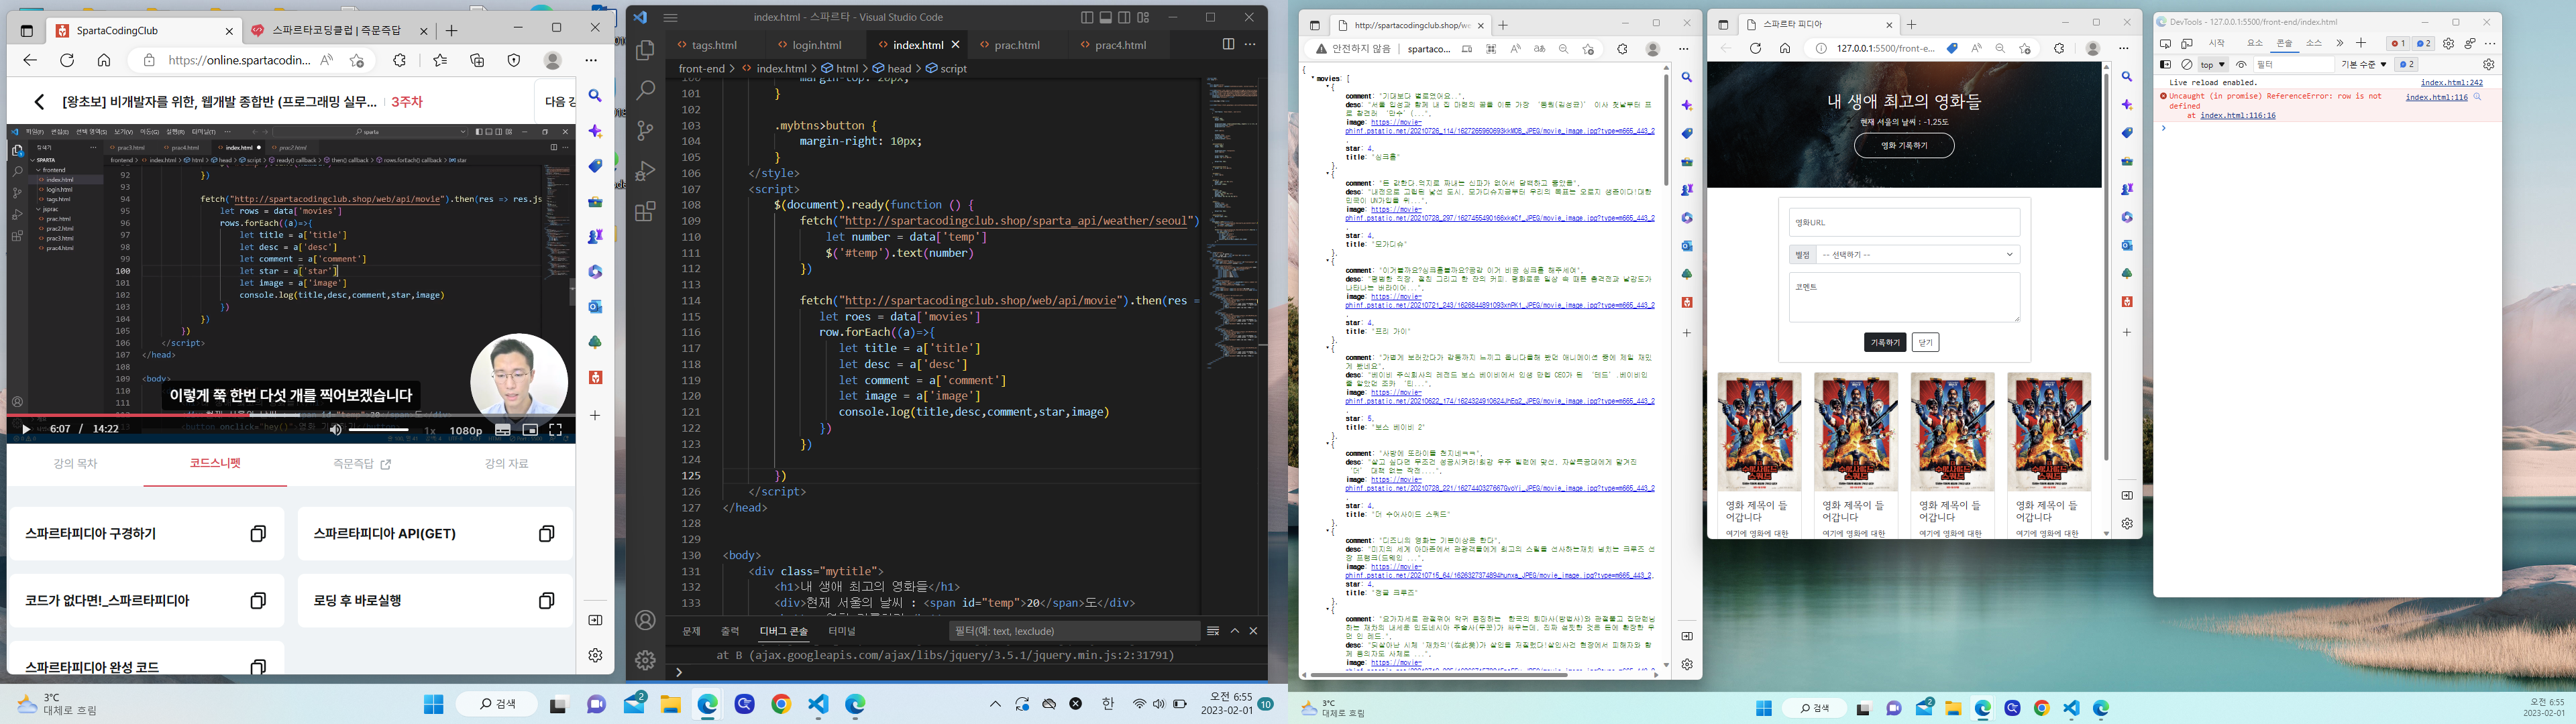This screenshot has width=2576, height=724.
Task: Copy the 로딩 후 바로실행 snippet
Action: 546,601
